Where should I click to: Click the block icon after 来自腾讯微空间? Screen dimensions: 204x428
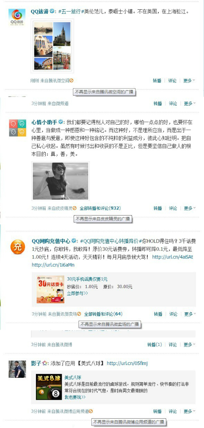[x=71, y=81]
